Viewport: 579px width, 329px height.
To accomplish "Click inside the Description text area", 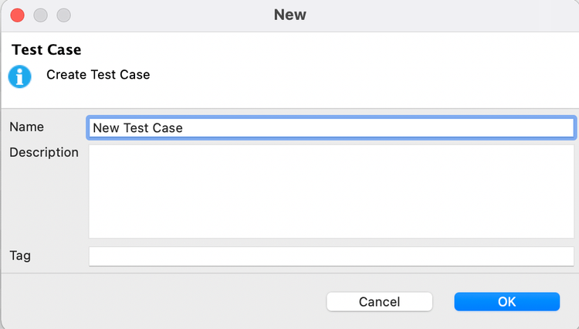I will pos(331,191).
